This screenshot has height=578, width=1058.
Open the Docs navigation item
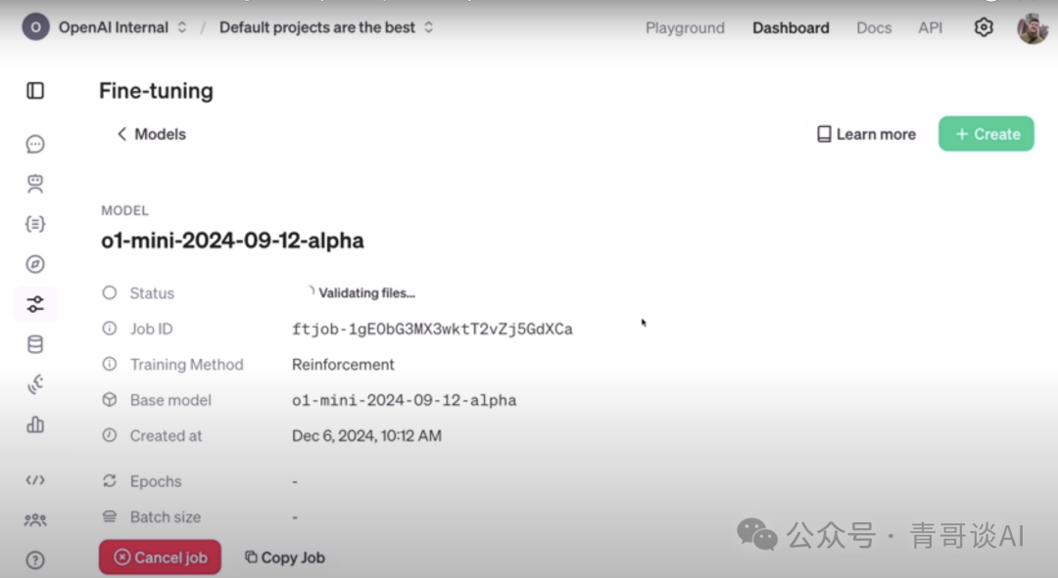(x=874, y=27)
